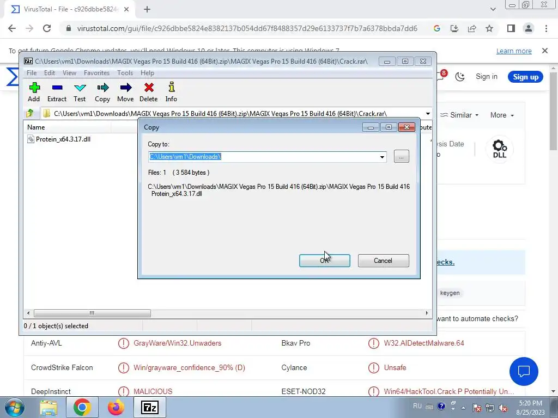Click the Delete toolbar icon in 7-Zip
The width and height of the screenshot is (558, 418).
(x=148, y=91)
